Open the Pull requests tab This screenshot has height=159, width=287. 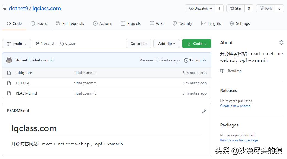[x=70, y=23]
